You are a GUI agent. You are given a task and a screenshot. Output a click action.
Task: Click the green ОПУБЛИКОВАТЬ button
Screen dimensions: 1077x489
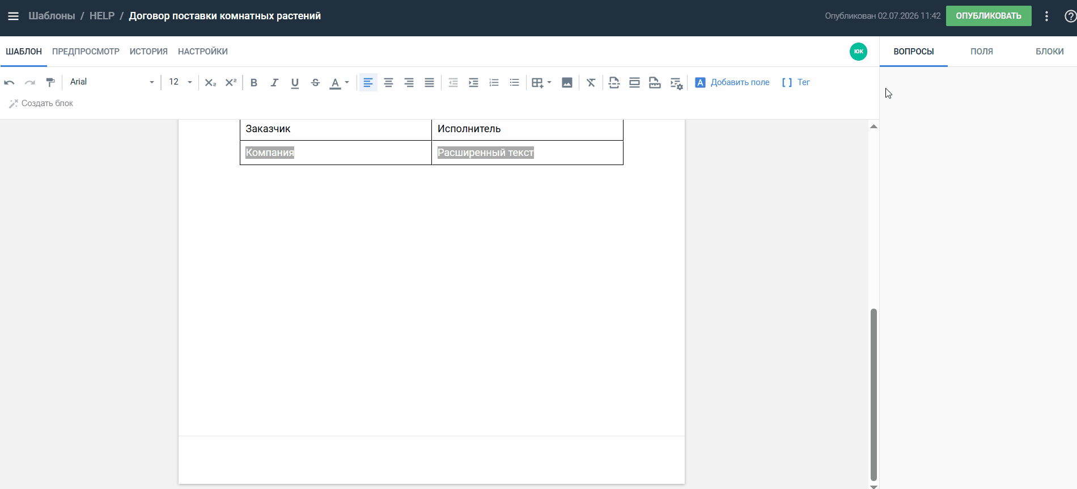[989, 16]
